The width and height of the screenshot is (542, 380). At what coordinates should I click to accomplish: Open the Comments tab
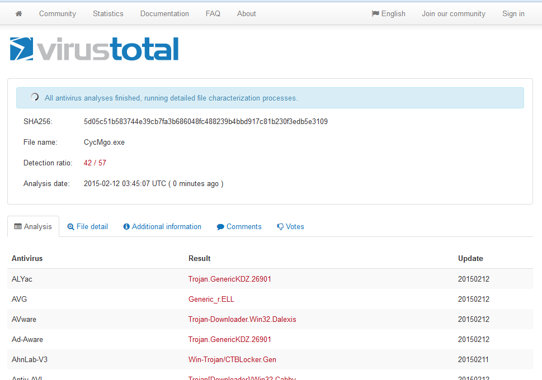pyautogui.click(x=239, y=227)
